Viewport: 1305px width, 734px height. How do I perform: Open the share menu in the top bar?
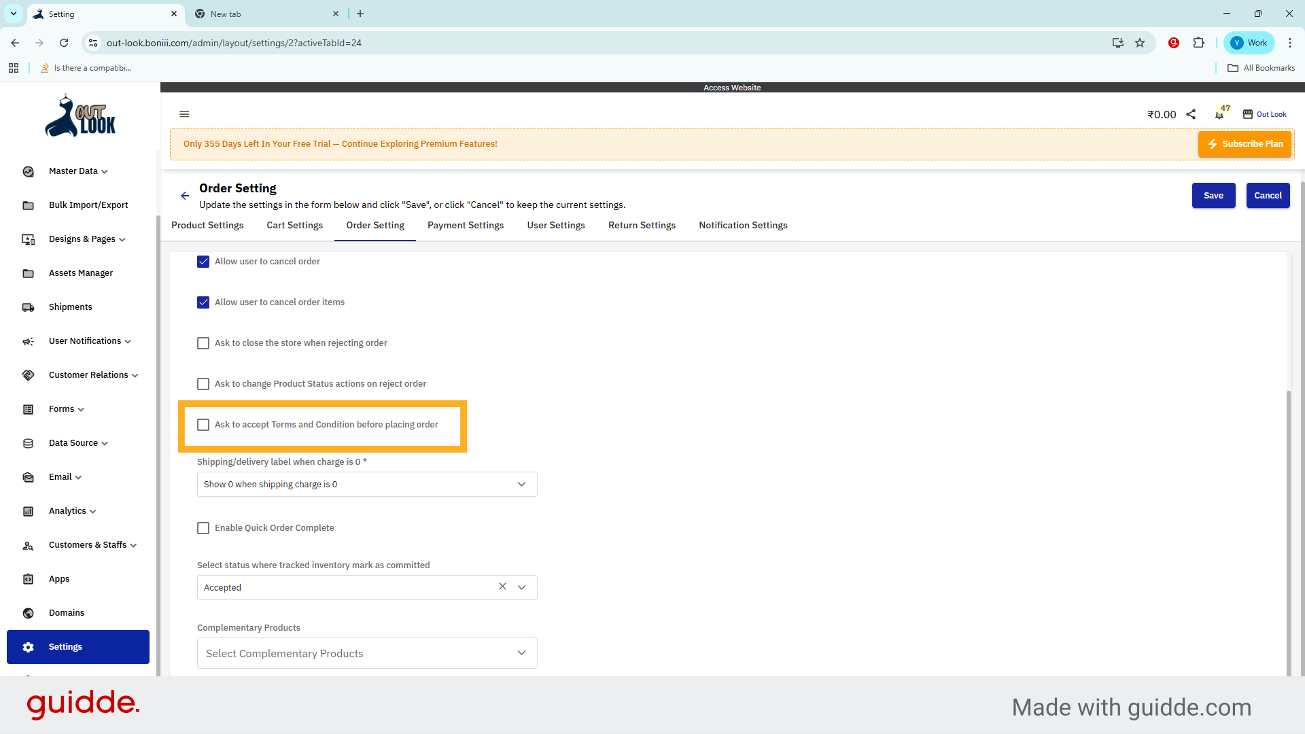click(1191, 113)
